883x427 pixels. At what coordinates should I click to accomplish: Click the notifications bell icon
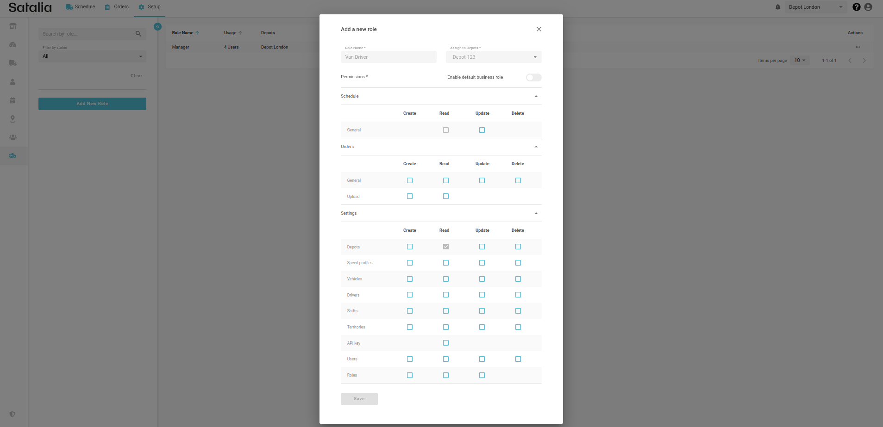point(778,7)
